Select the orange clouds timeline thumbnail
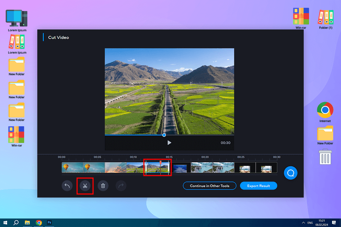This screenshot has width=341, height=227. [116, 167]
